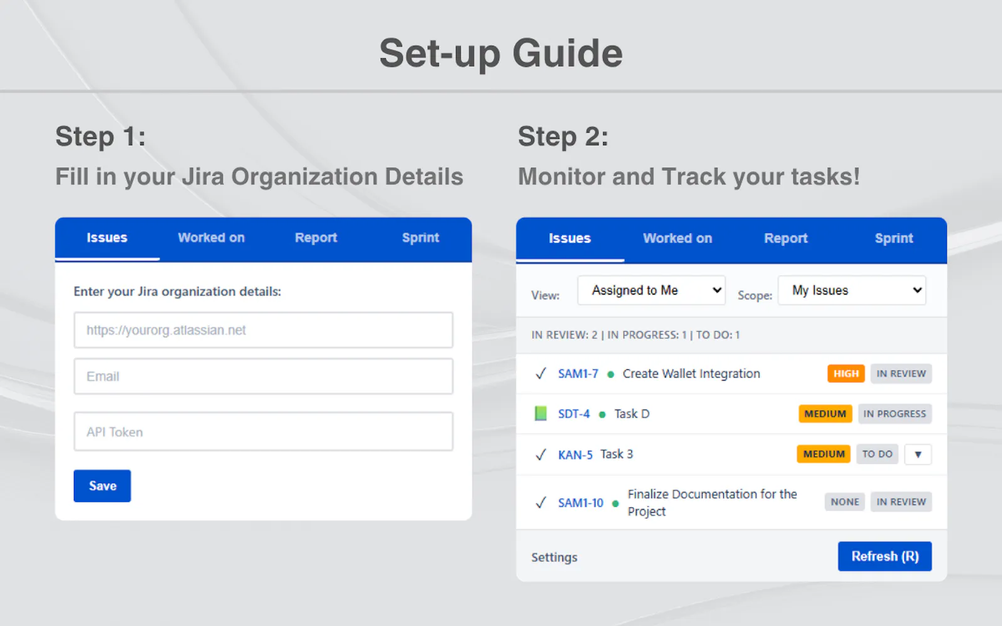Open the View dropdown showing Assigned to Me
This screenshot has width=1002, height=626.
point(651,290)
